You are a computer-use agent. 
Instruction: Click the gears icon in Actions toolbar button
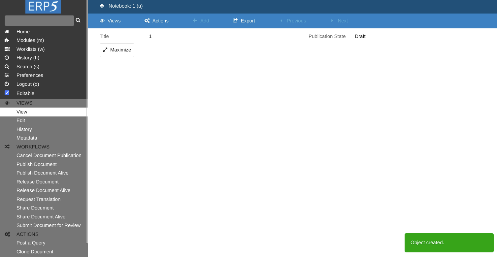(x=147, y=21)
